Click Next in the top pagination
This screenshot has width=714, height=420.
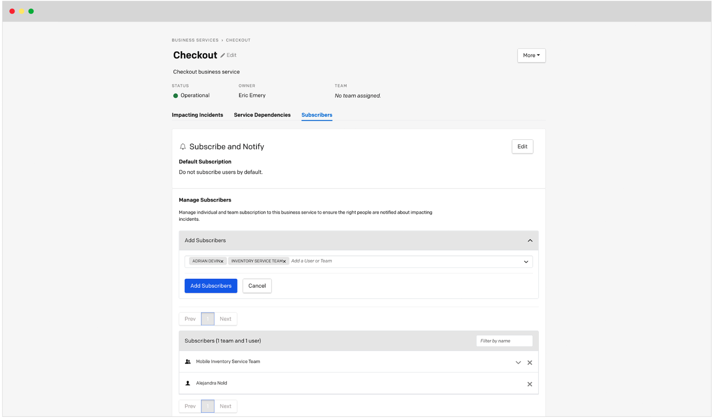225,319
